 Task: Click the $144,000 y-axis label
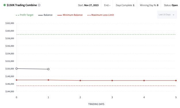(x=10, y=92)
